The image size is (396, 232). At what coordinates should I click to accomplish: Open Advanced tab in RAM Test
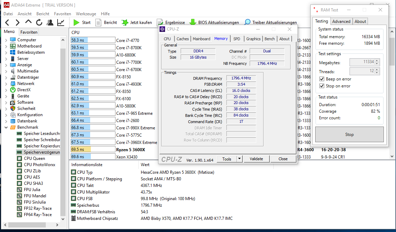pos(341,22)
